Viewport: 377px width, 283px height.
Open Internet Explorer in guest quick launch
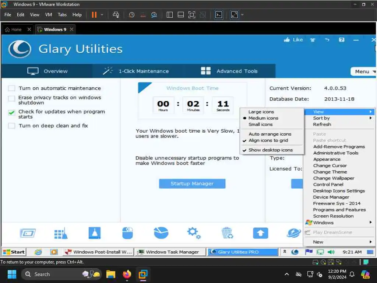click(38, 252)
